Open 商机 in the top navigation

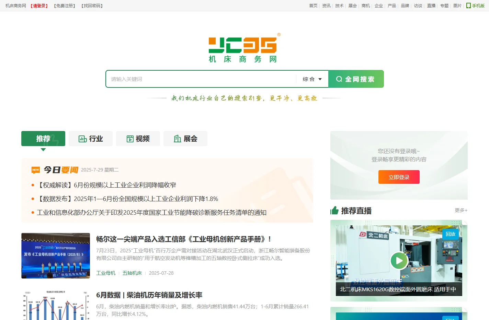(x=366, y=6)
